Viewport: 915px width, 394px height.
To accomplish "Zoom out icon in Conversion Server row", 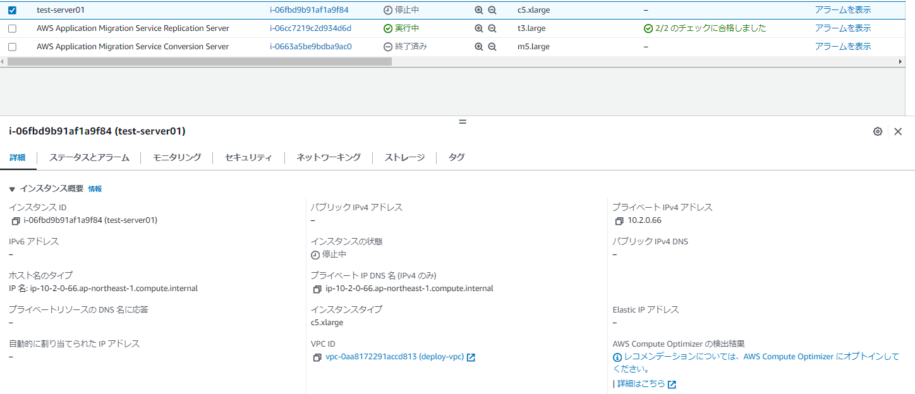I will pos(492,47).
